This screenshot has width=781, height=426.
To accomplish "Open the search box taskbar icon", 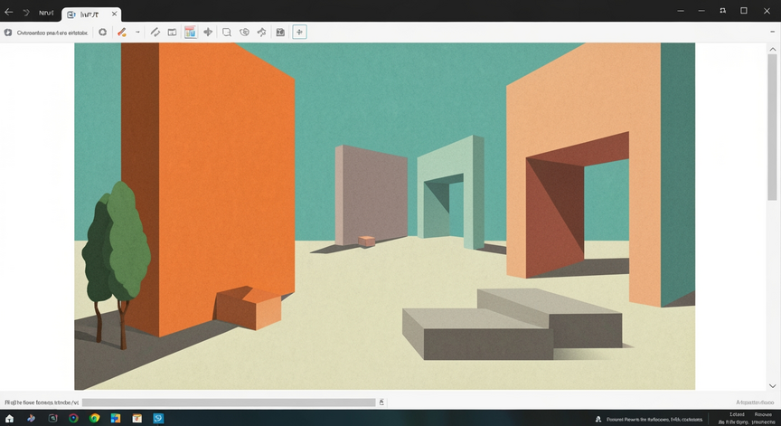I will coord(52,419).
